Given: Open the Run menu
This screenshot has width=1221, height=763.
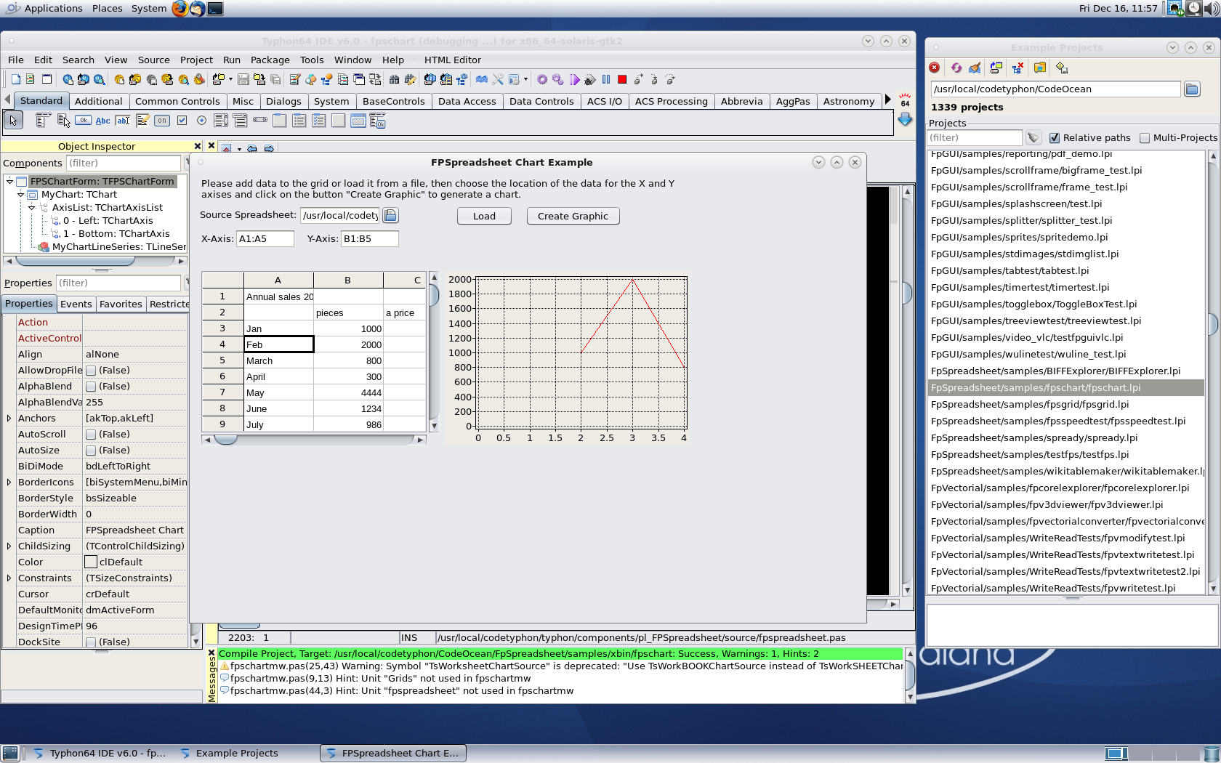Looking at the screenshot, I should (231, 60).
